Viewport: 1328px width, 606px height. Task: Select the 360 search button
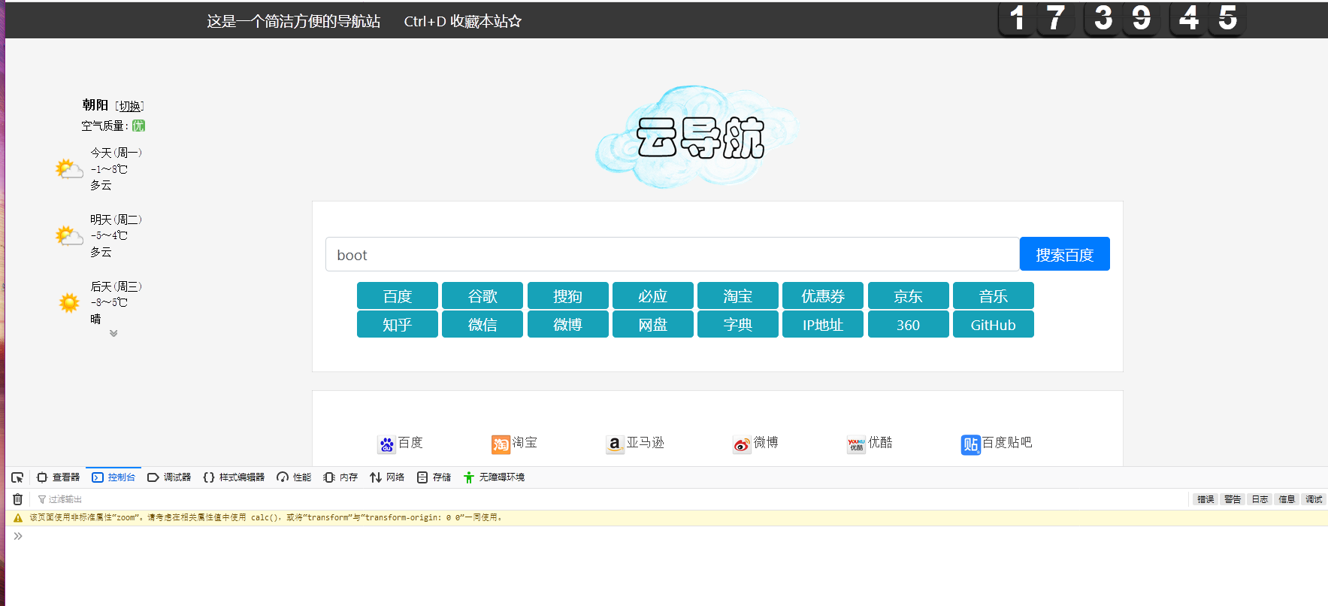(x=908, y=324)
